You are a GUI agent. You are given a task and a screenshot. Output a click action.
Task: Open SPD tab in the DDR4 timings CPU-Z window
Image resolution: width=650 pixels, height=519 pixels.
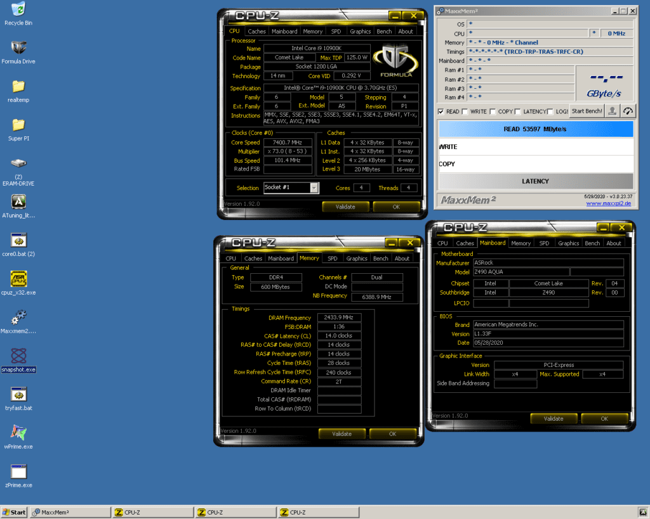(x=333, y=259)
